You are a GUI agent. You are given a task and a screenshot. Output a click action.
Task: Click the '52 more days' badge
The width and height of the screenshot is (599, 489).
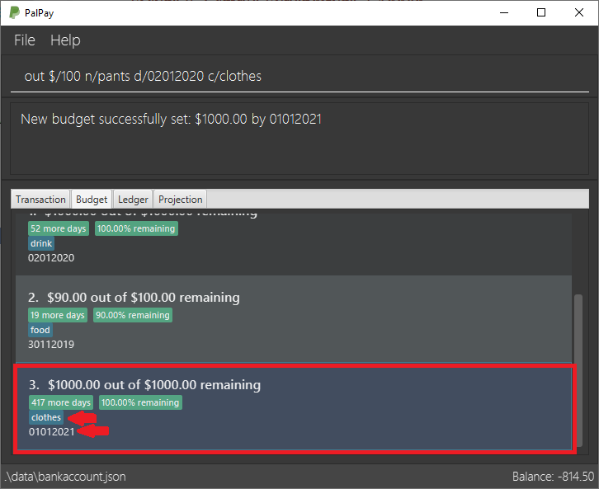coord(59,228)
